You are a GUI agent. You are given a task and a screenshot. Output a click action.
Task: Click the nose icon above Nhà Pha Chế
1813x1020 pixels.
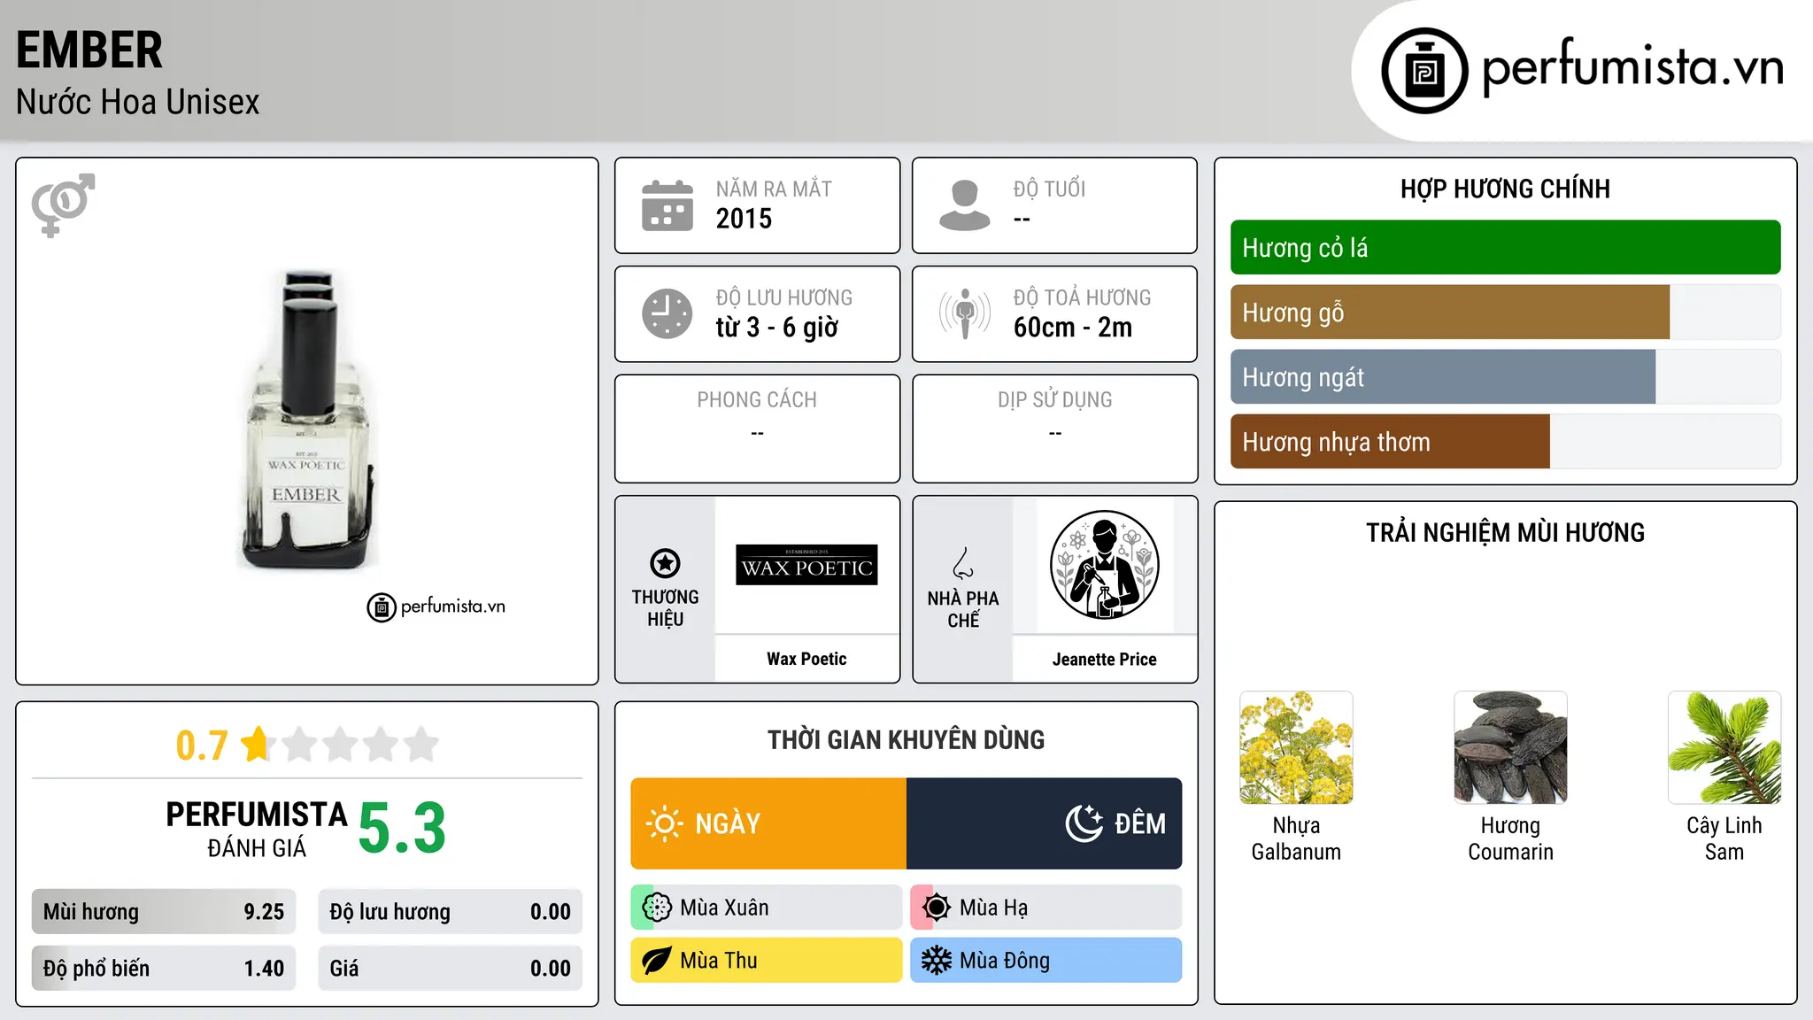click(x=962, y=563)
